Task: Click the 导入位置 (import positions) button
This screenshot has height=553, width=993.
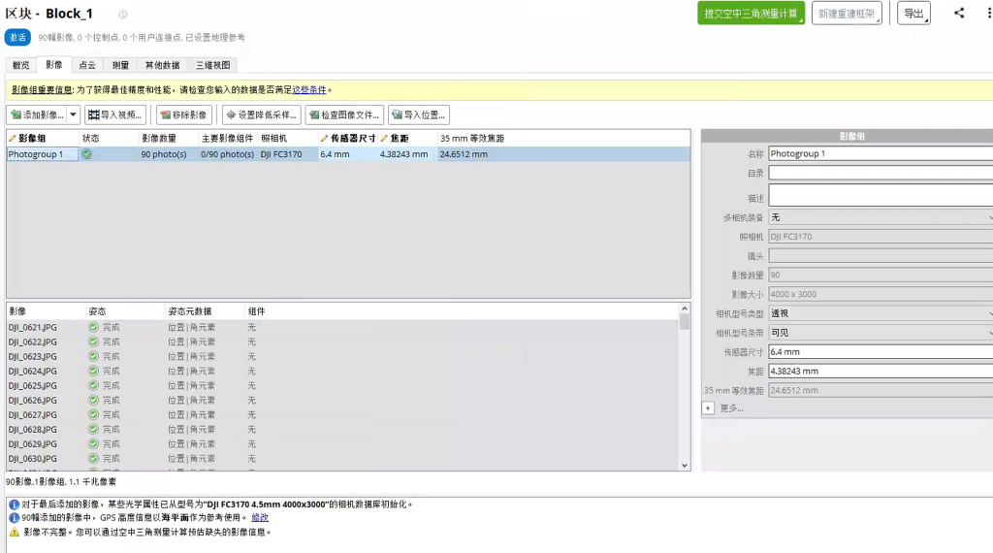Action: pyautogui.click(x=419, y=114)
